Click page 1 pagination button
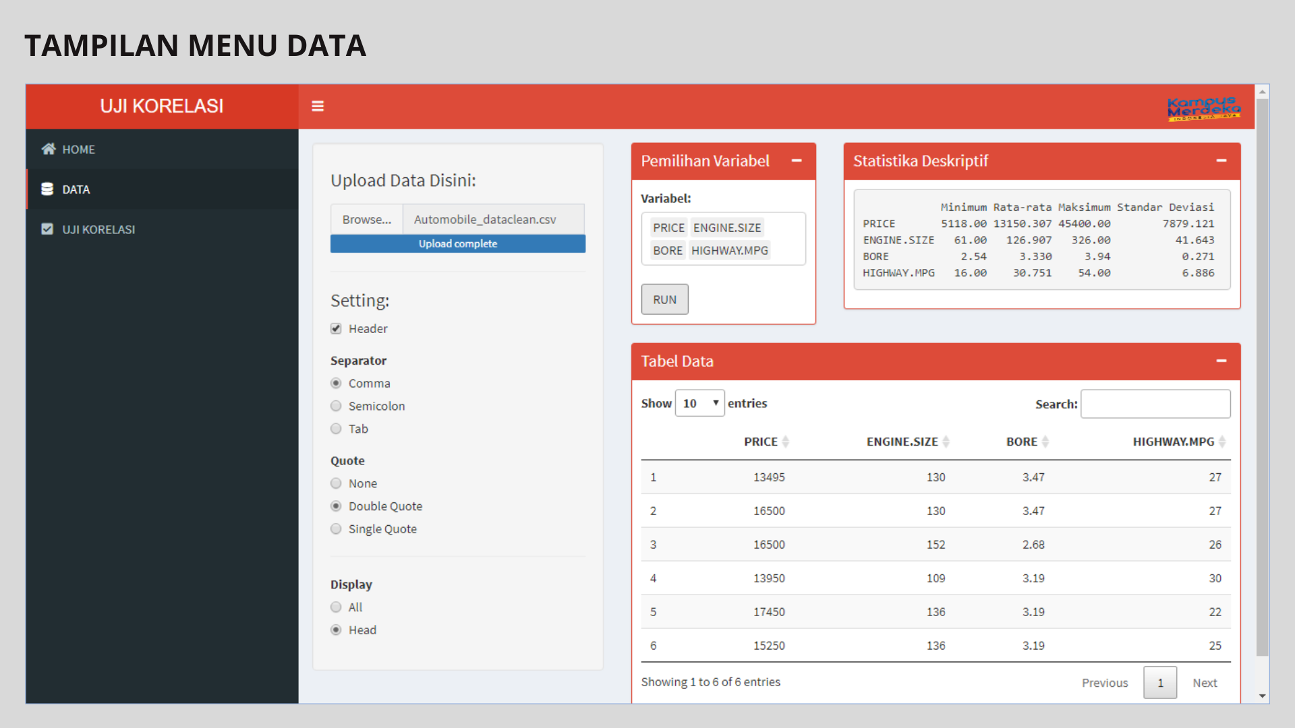1295x728 pixels. coord(1160,683)
